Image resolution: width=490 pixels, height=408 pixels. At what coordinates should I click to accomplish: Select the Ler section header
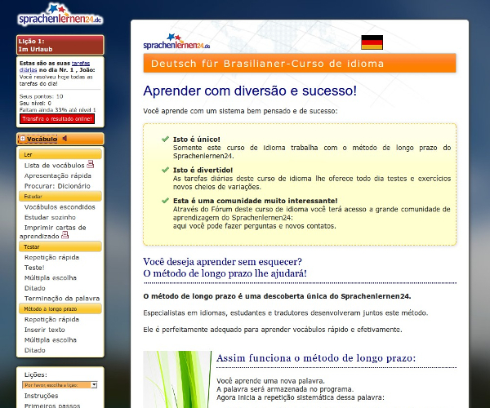[60, 154]
